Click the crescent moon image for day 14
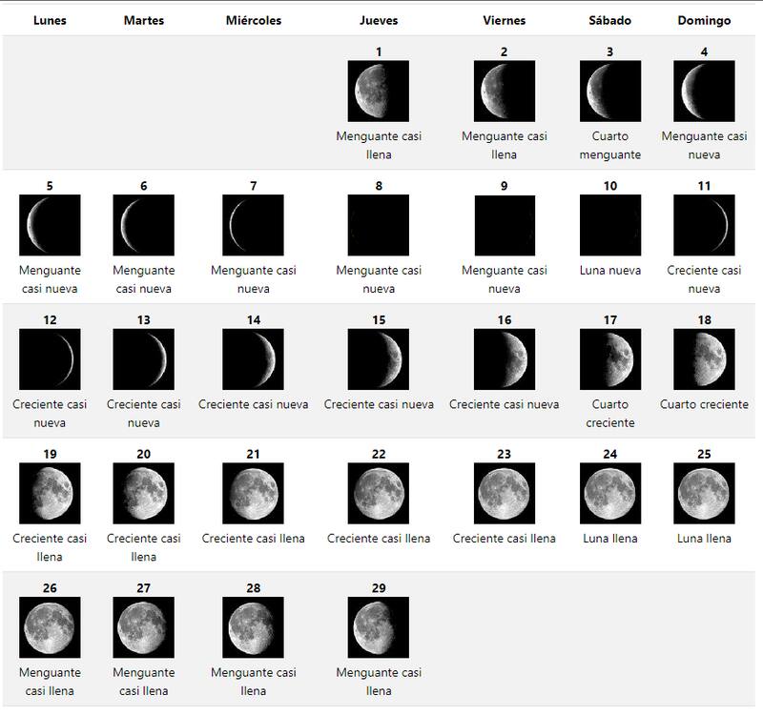763x716 pixels. tap(253, 359)
